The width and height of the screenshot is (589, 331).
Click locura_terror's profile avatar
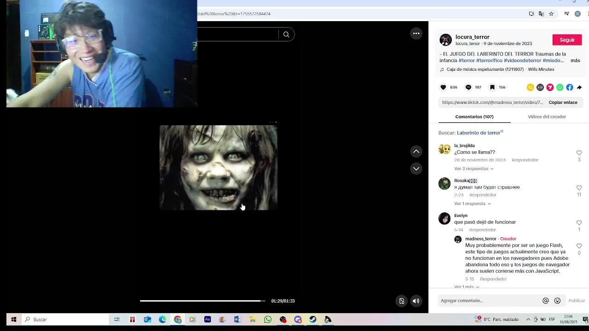click(445, 40)
